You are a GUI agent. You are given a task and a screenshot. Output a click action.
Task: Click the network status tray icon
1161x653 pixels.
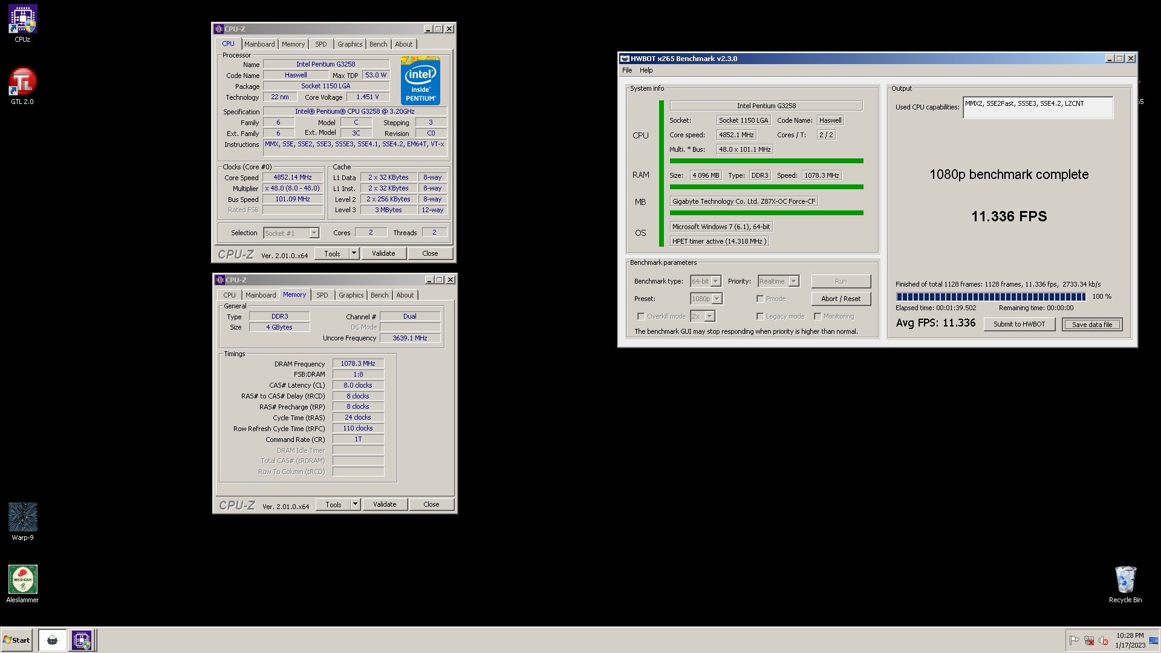coord(1089,640)
